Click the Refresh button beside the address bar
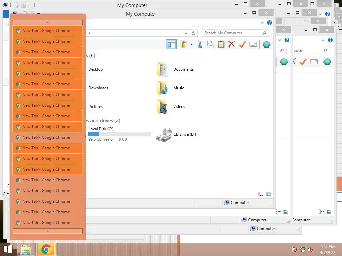The width and height of the screenshot is (342, 256). [x=193, y=33]
